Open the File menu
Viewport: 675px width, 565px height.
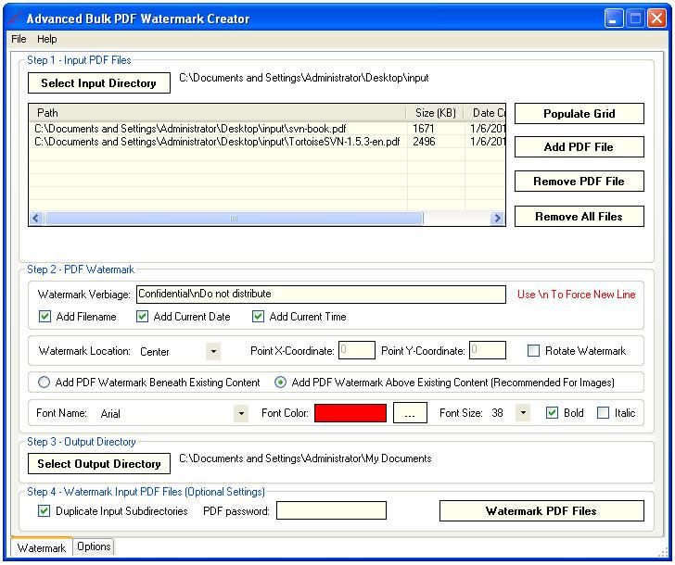(x=19, y=39)
